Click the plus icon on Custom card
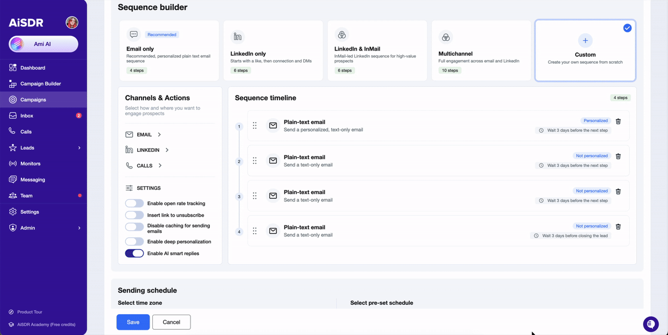Image resolution: width=668 pixels, height=335 pixels. tap(585, 40)
